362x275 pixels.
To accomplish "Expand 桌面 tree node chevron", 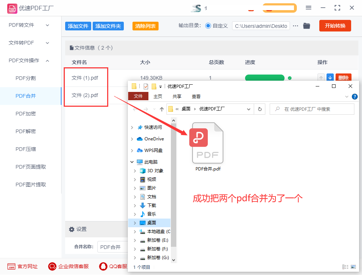I will coord(135,223).
